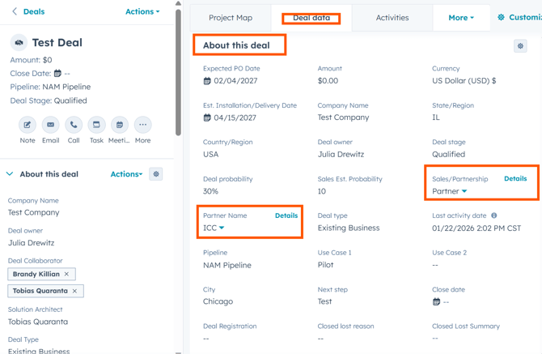542x354 pixels.
Task: Switch to the Activities tab
Action: [392, 18]
